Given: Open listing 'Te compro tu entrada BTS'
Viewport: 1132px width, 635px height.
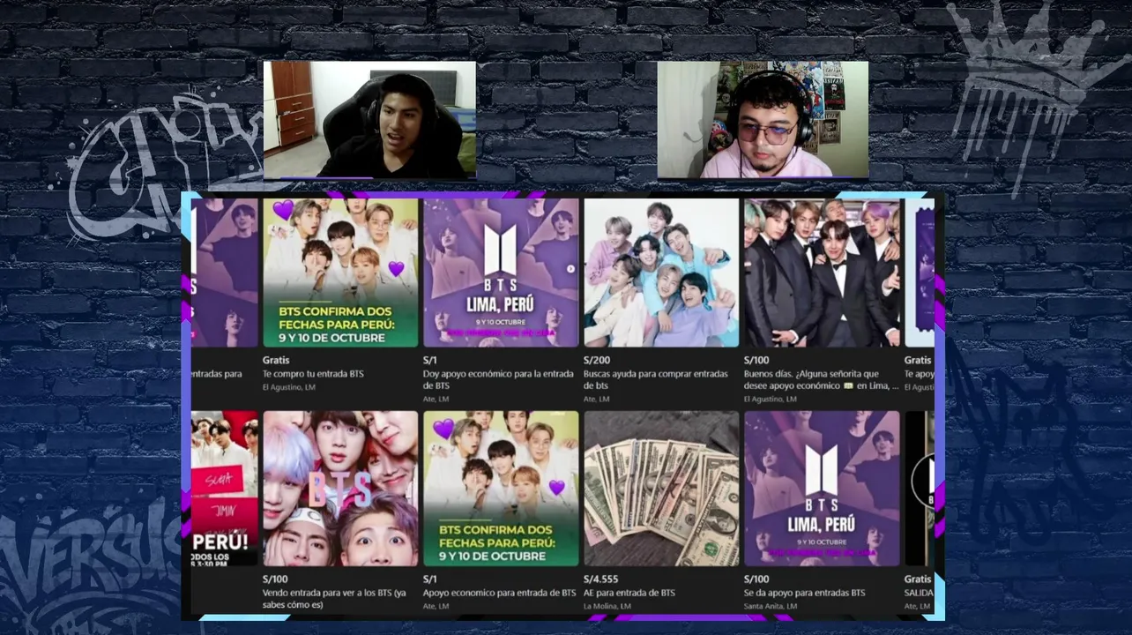Looking at the screenshot, I should tap(313, 374).
